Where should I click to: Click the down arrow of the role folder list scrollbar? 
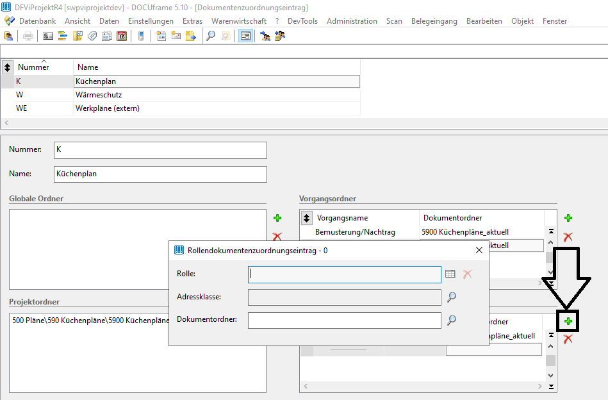click(551, 376)
